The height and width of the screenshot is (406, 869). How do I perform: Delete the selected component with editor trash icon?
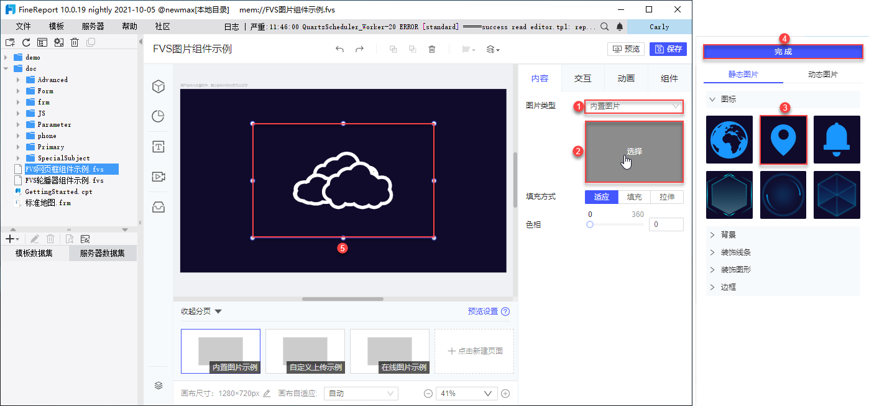point(431,49)
